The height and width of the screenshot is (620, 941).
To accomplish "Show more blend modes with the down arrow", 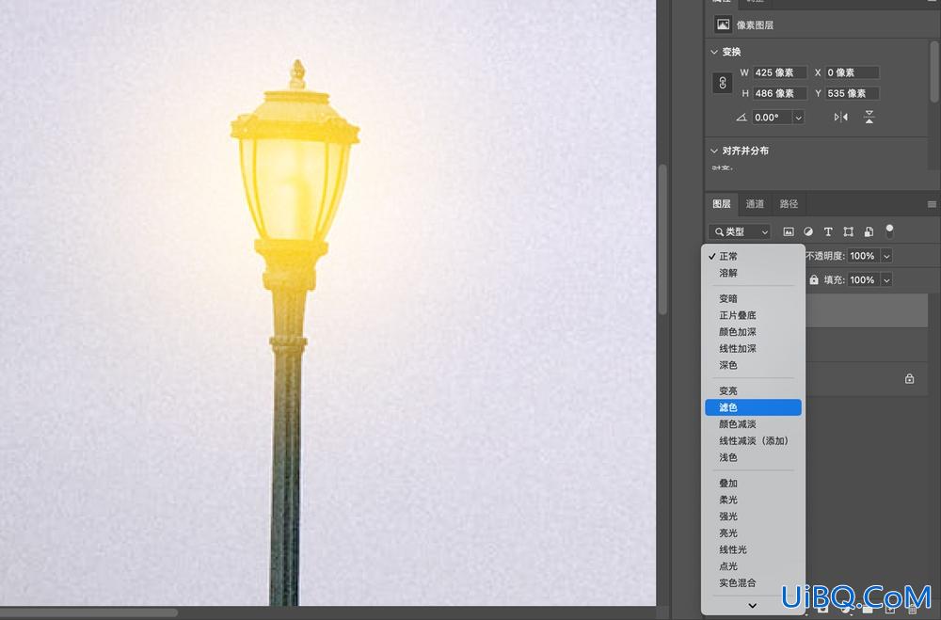I will pos(753,605).
